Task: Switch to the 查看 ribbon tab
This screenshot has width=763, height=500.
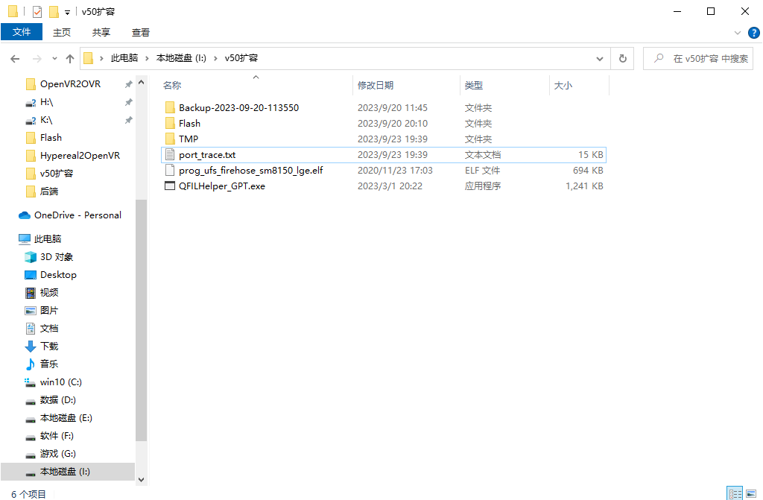Action: [141, 32]
